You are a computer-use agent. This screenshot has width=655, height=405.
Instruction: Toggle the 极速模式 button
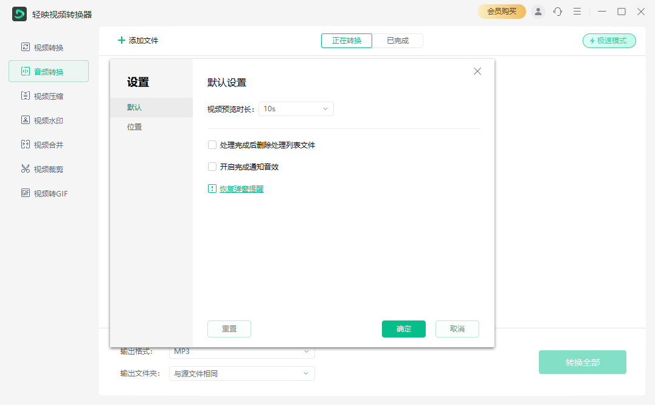pos(609,41)
